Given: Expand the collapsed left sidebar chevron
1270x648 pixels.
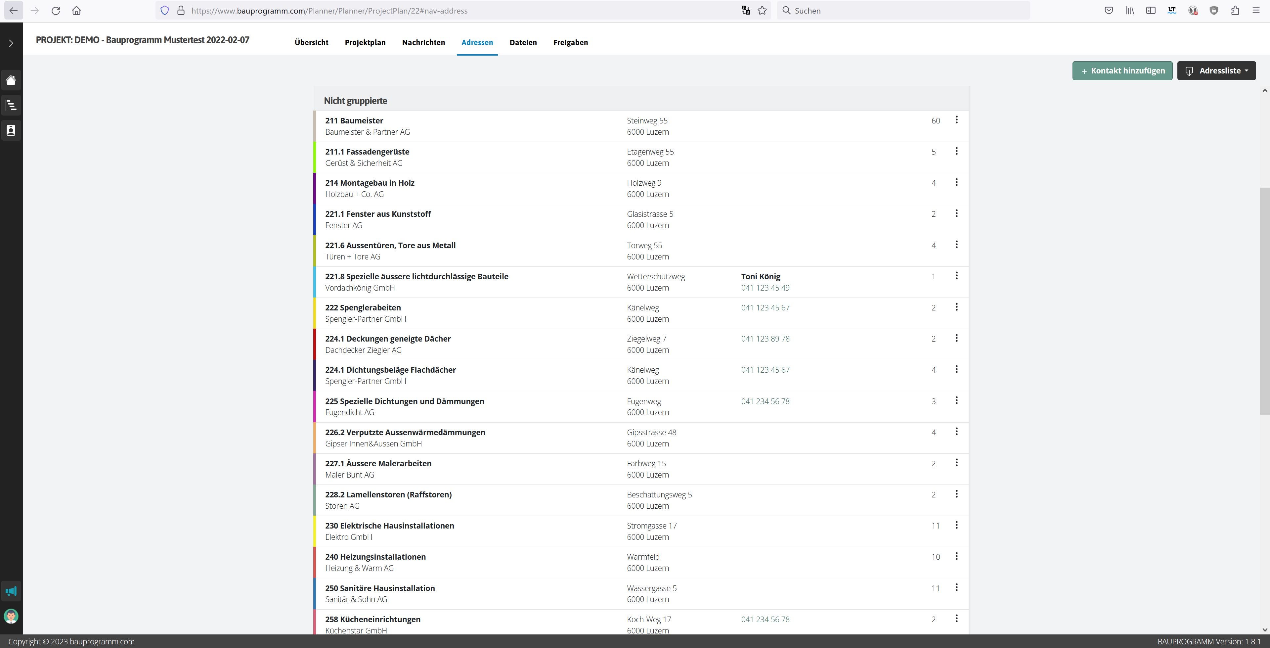Looking at the screenshot, I should click(x=11, y=43).
